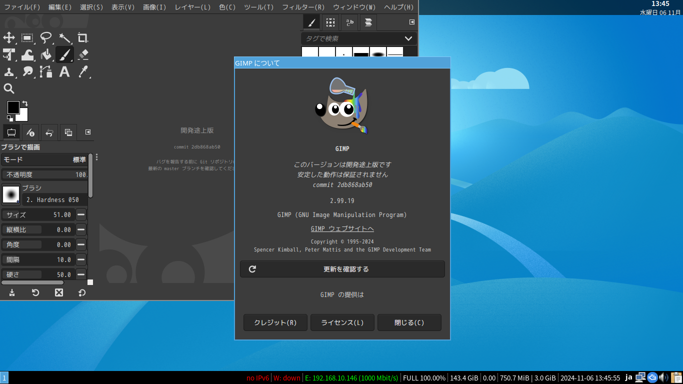Click the 硬さ hardness slider

click(38, 274)
